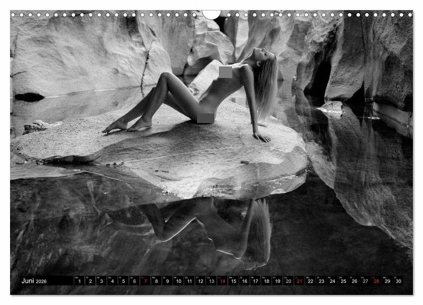
Task: Click day 14 in the calendar row
Action: pos(222,281)
